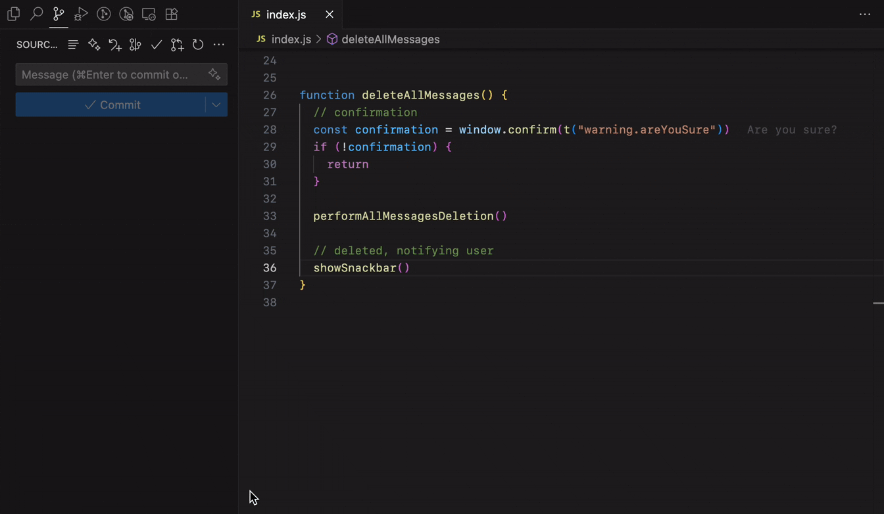The image size is (884, 514).
Task: Click the "return" keyword on line 30
Action: coord(348,164)
